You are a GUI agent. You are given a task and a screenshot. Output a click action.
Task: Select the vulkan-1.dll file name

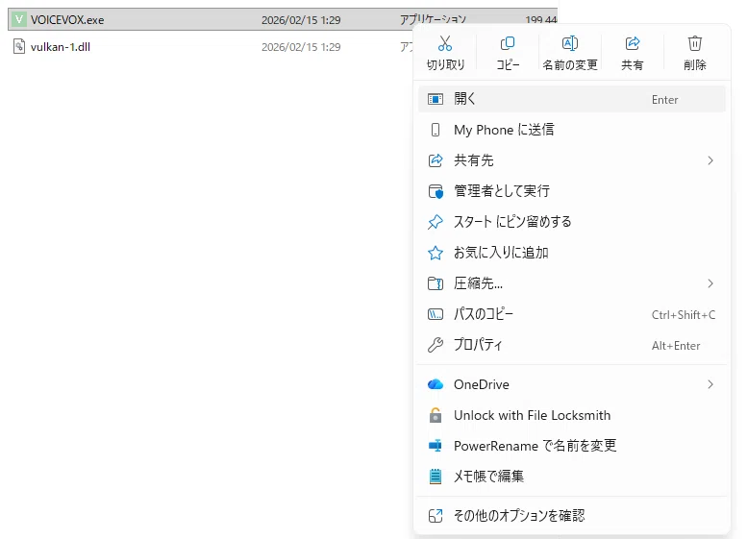point(61,47)
